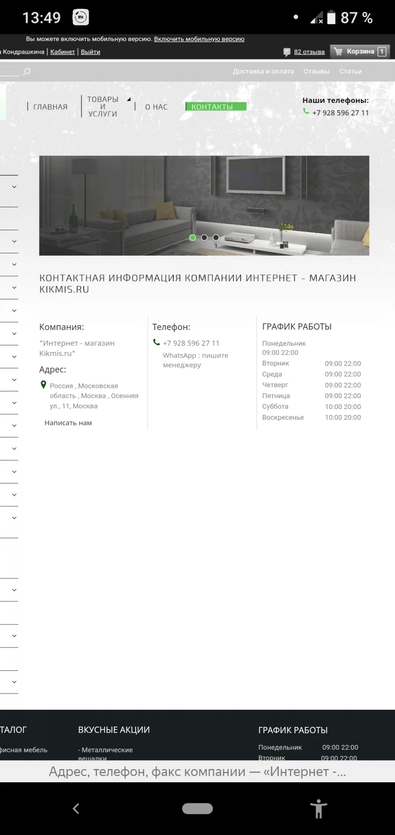Open Отзывы in the top bar
Screen dimensions: 395x835
click(316, 71)
